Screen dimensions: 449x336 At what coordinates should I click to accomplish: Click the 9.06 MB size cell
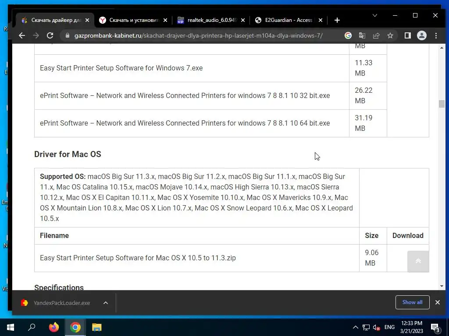[x=373, y=258]
